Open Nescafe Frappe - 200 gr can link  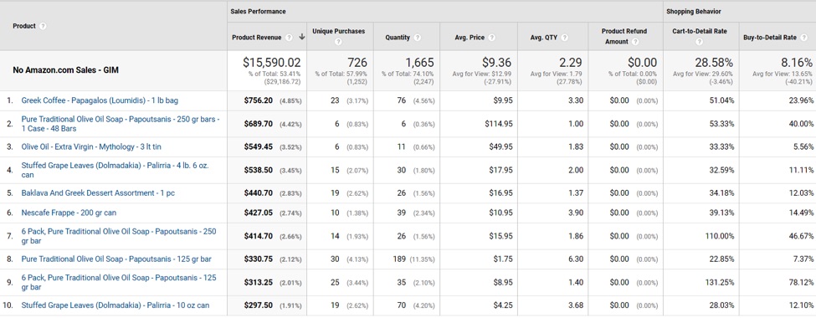[x=69, y=213]
